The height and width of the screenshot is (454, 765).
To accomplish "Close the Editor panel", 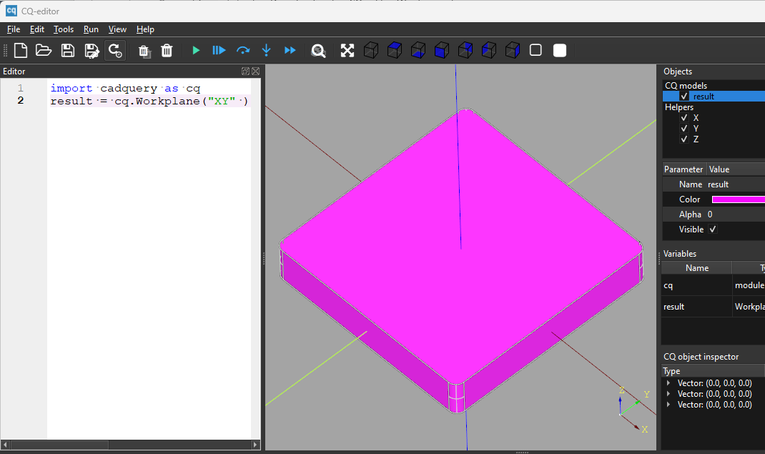I will click(256, 71).
